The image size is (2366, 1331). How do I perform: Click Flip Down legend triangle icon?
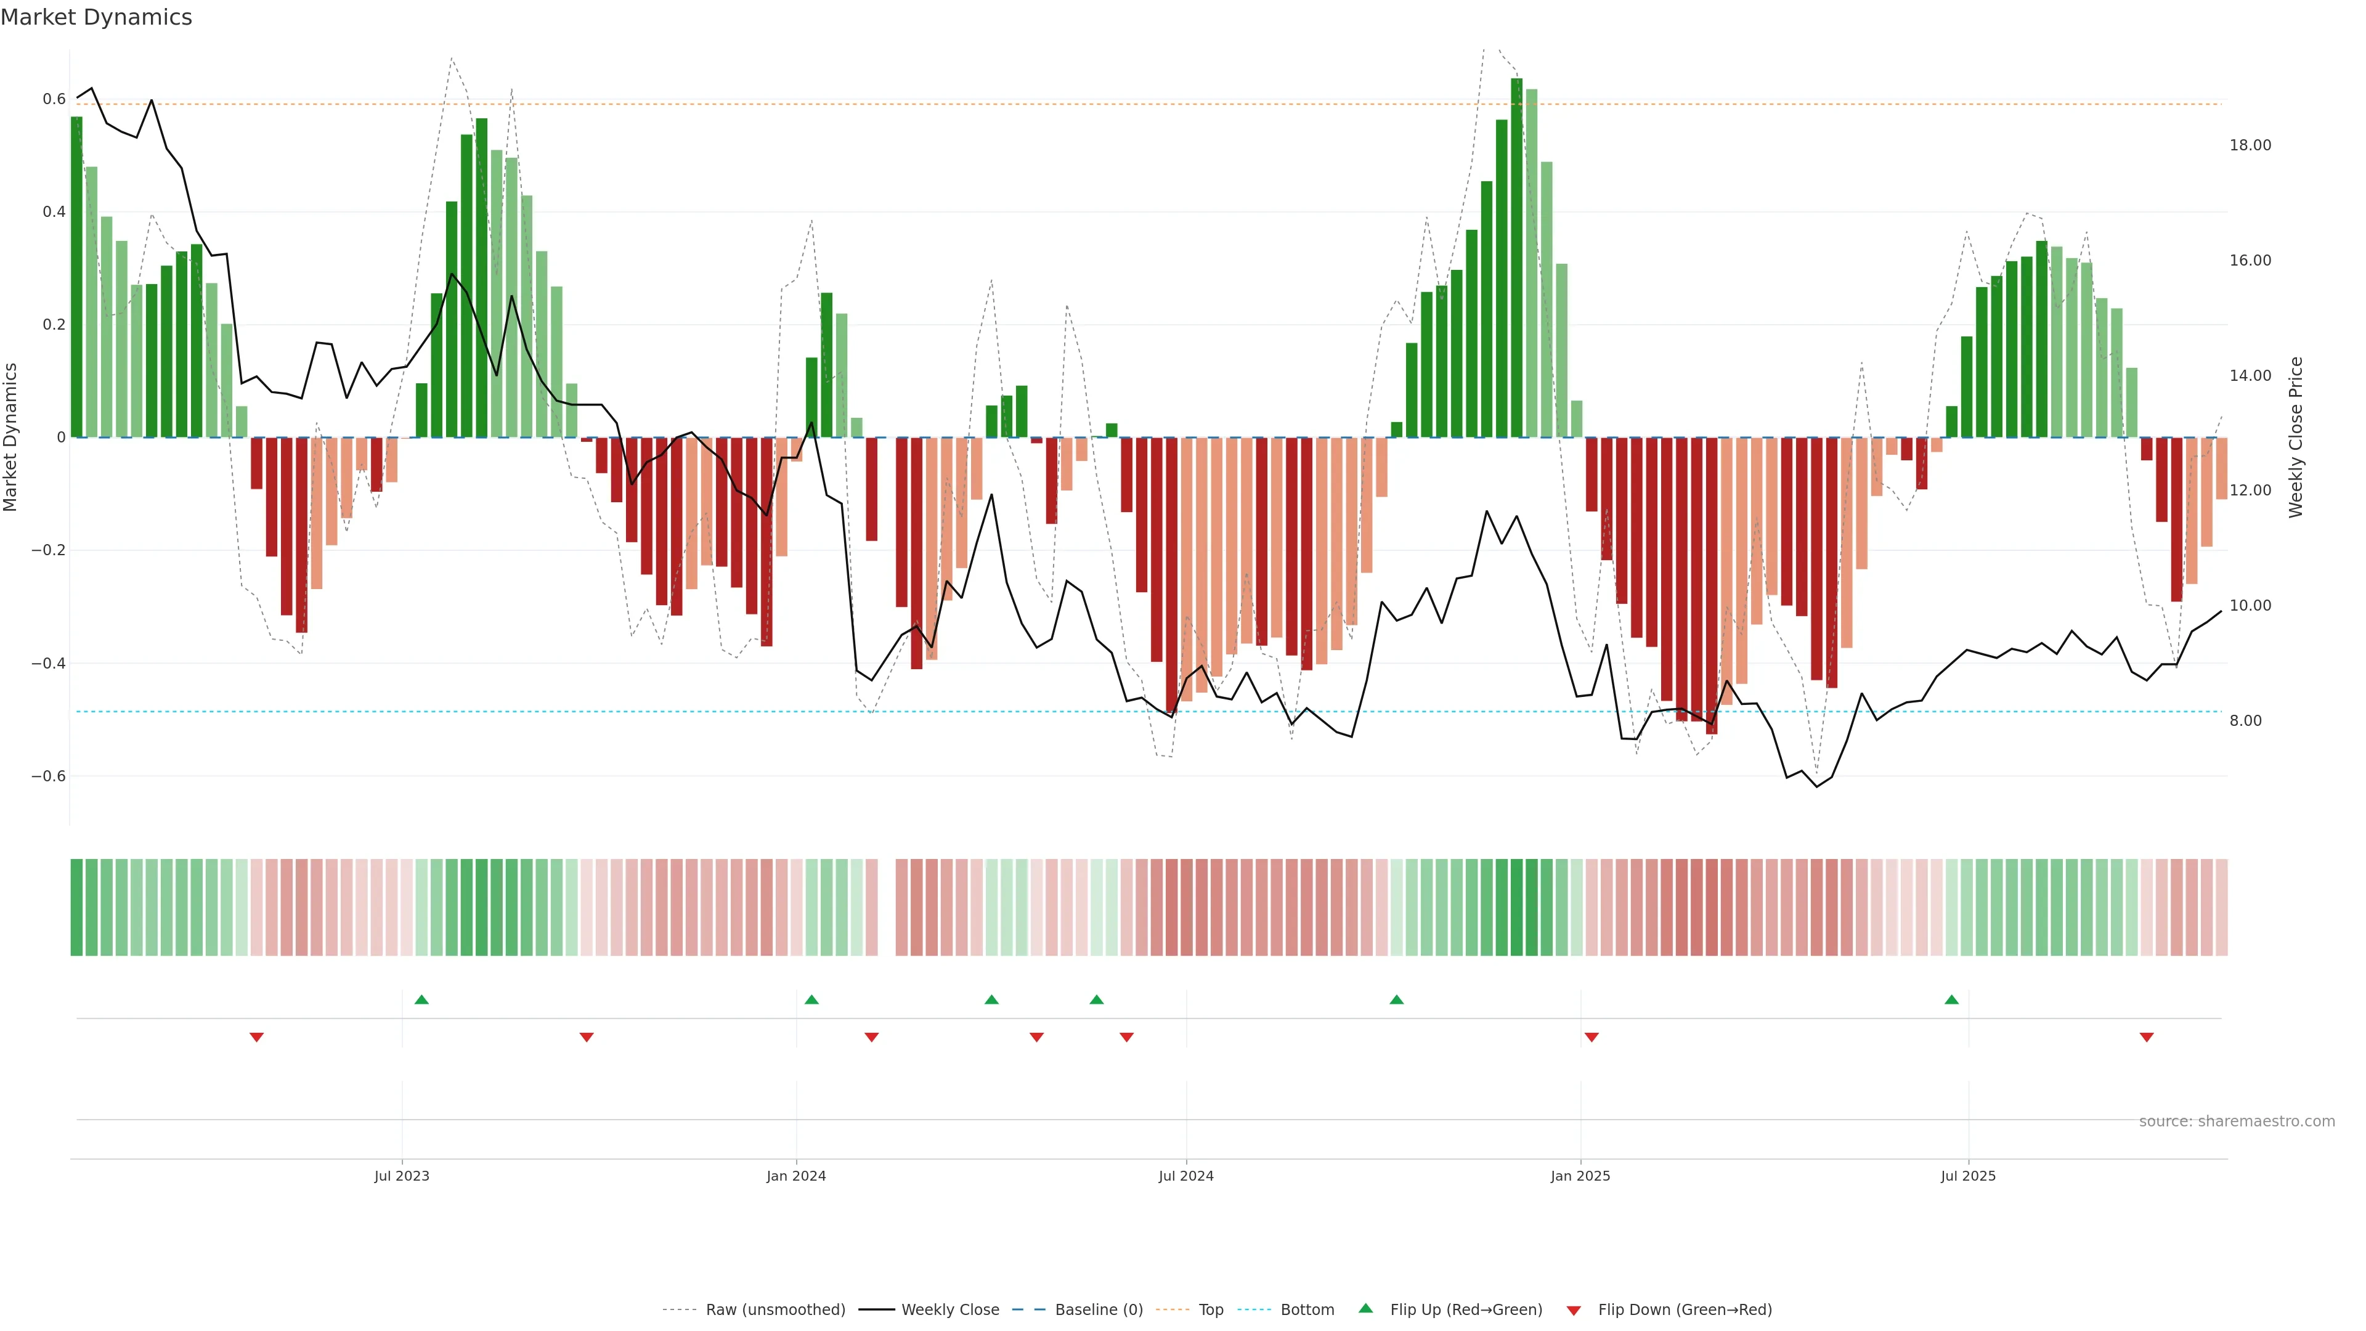pyautogui.click(x=1574, y=1311)
